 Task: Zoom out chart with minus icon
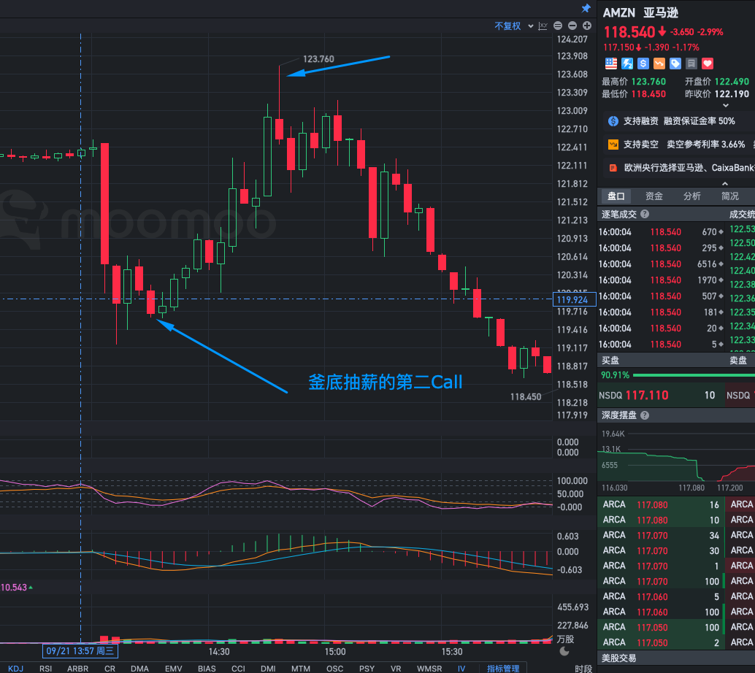pos(572,26)
